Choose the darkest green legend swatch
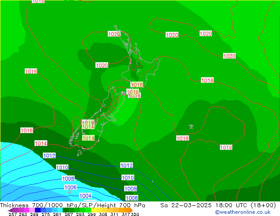The height and width of the screenshot is (216, 280). [65, 210]
